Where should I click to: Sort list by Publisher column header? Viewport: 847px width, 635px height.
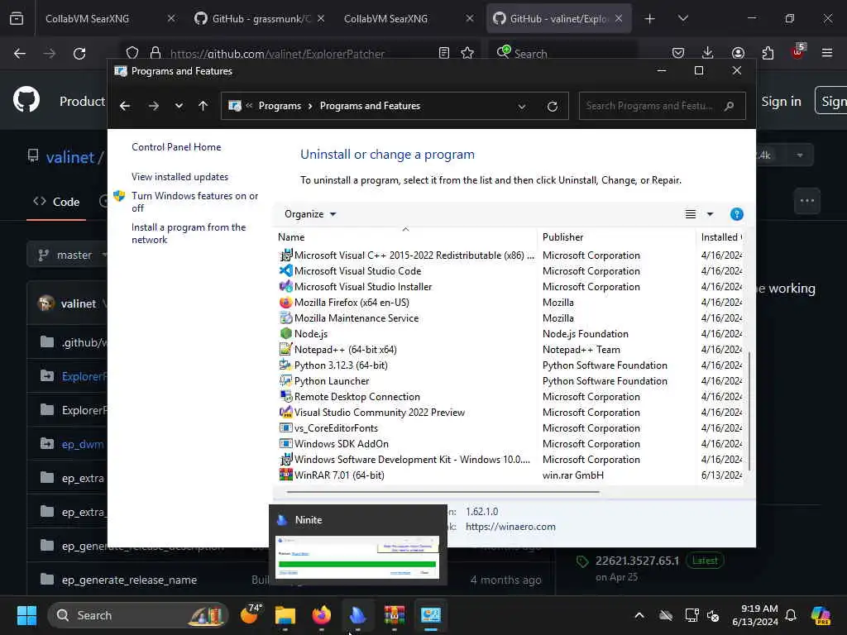pos(616,237)
